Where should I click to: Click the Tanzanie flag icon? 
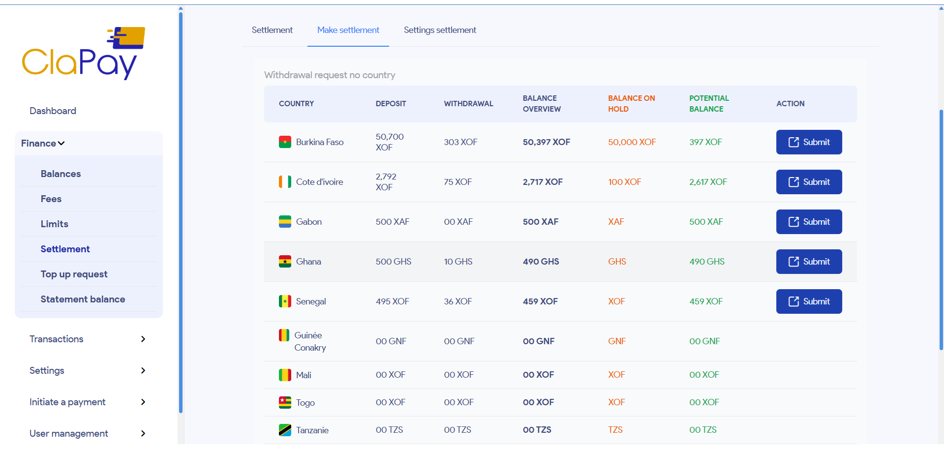[285, 430]
